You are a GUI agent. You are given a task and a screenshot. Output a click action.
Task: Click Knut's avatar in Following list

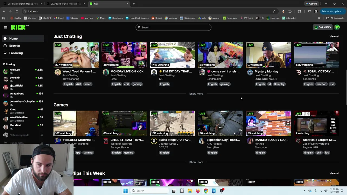[x=6, y=111]
